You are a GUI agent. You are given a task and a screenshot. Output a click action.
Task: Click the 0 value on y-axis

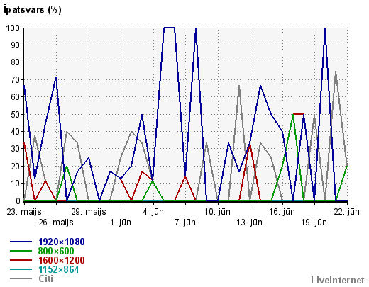click(18, 201)
